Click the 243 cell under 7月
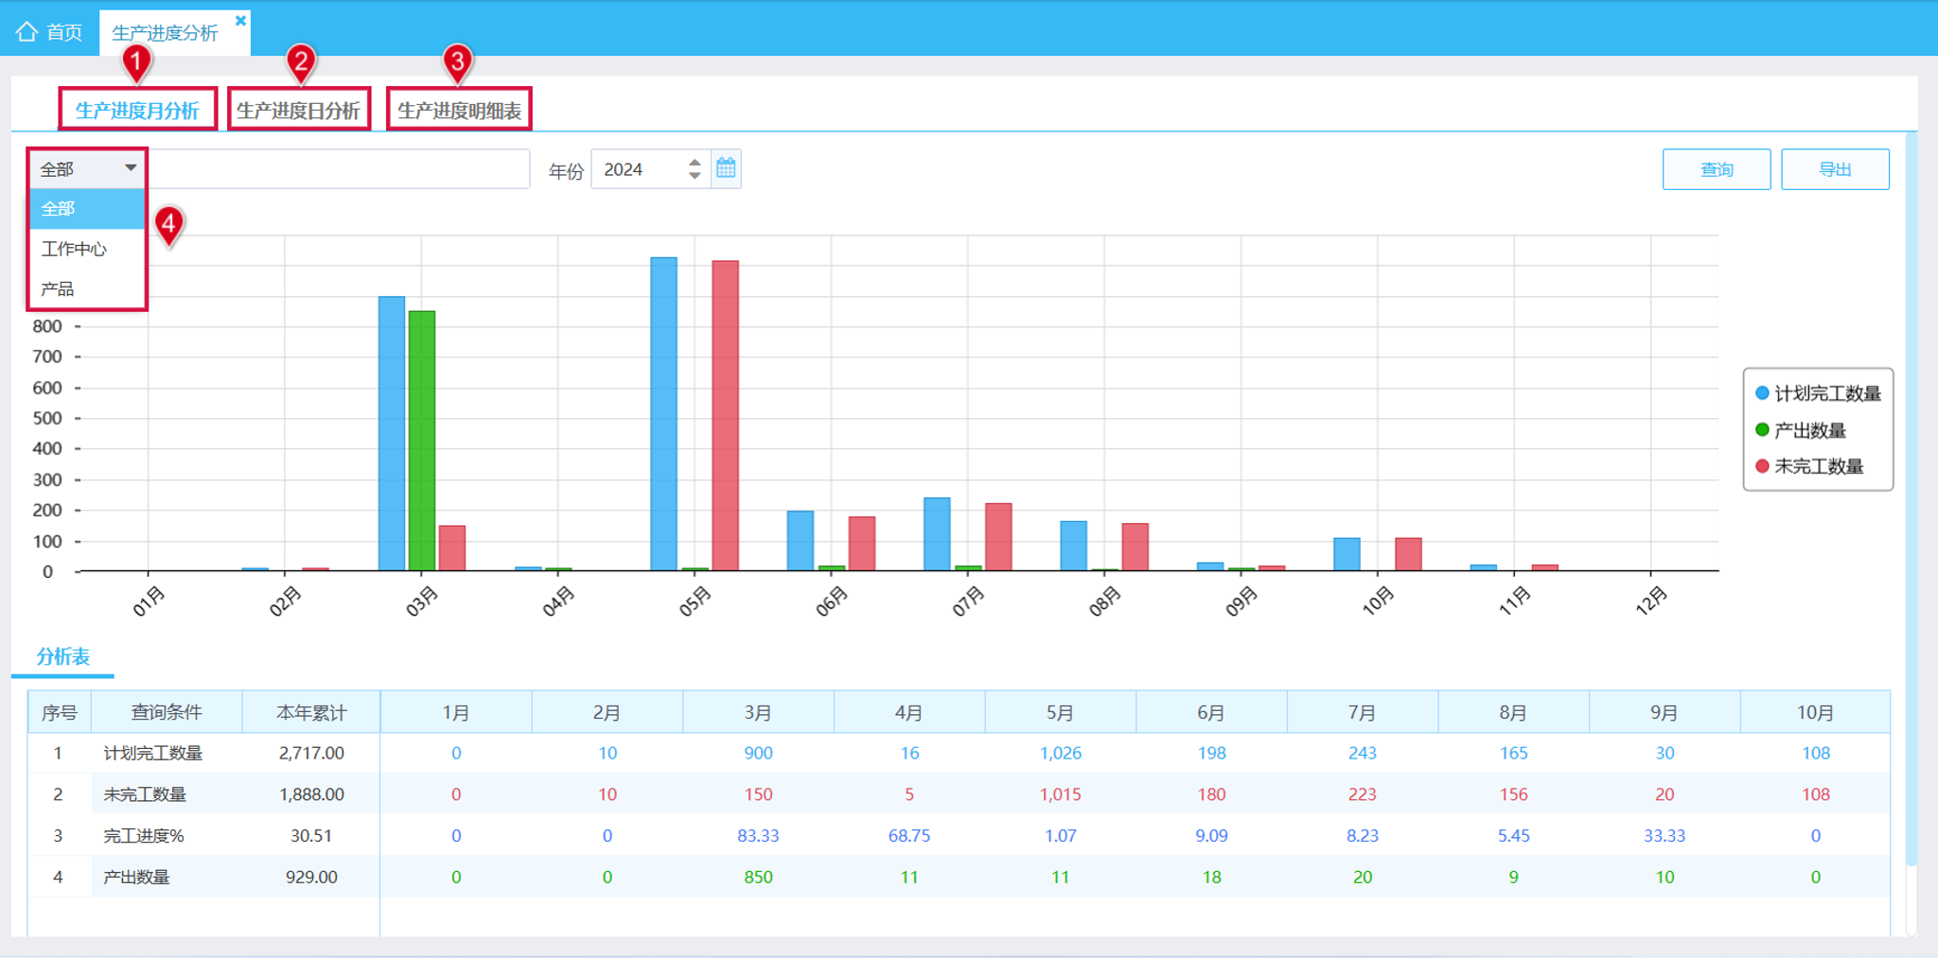 (1362, 754)
